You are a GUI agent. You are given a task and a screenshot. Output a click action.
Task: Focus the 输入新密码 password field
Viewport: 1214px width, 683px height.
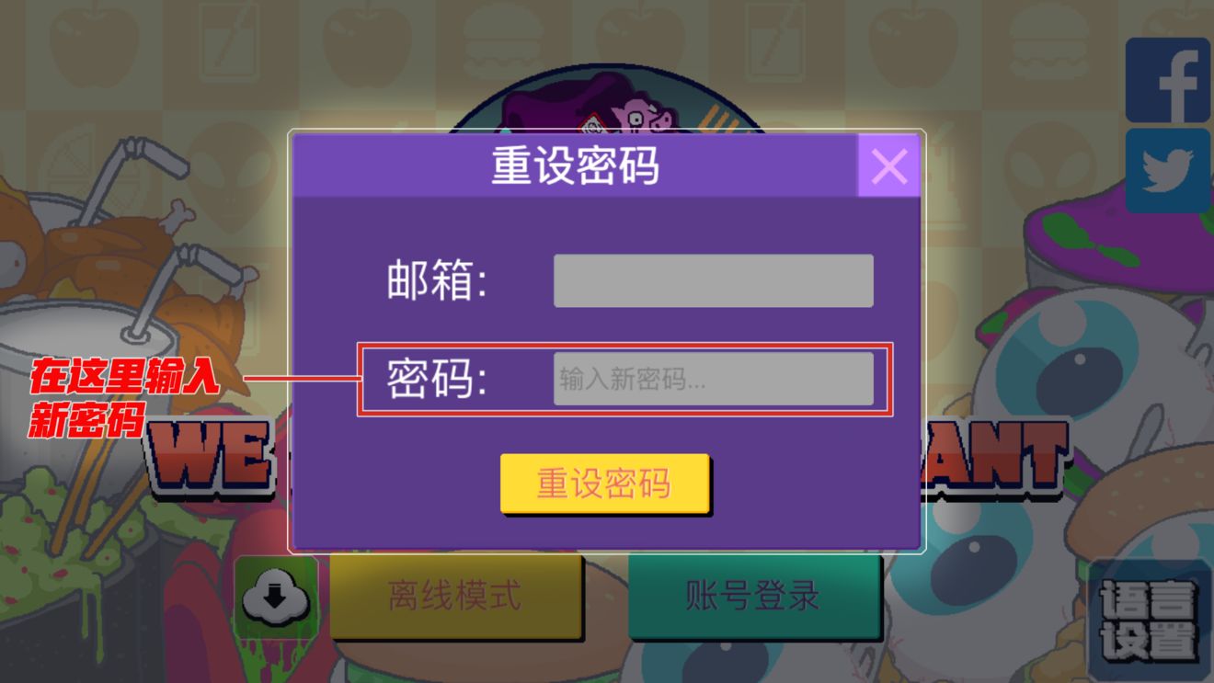713,379
